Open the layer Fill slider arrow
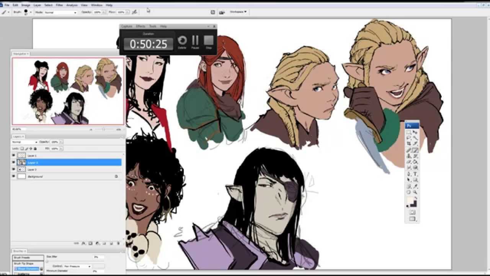Viewport: 490px width, 276px height. point(61,148)
